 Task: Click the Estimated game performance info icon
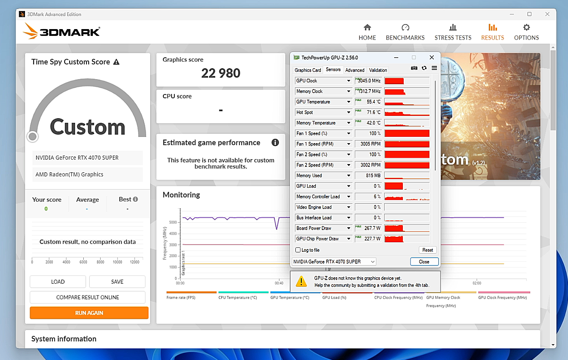click(275, 143)
